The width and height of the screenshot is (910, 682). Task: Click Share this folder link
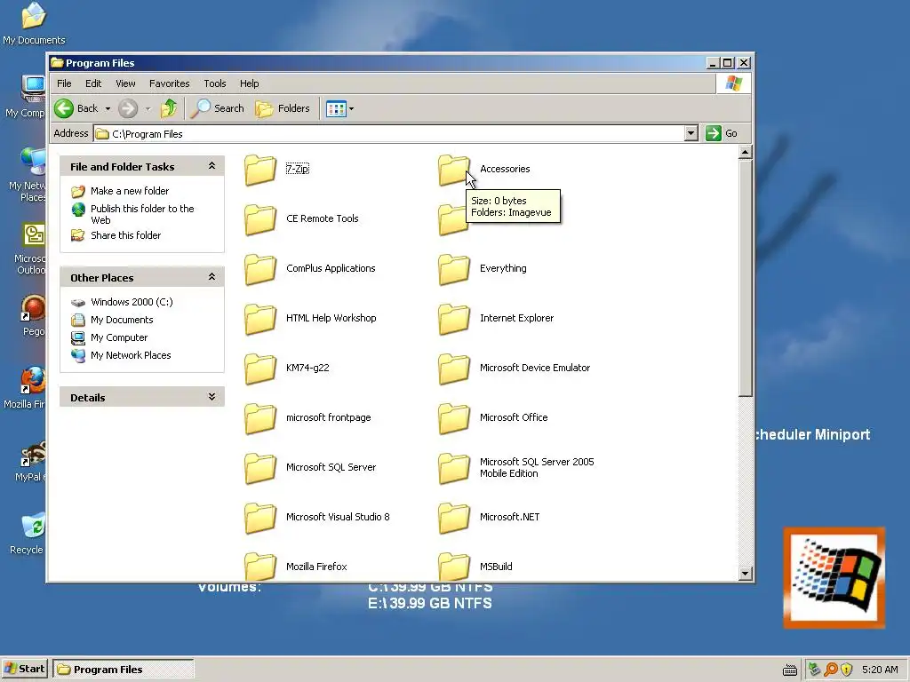(x=125, y=234)
